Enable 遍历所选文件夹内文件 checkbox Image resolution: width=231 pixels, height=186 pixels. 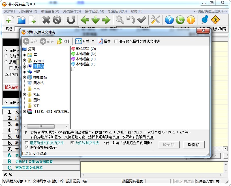(27, 143)
